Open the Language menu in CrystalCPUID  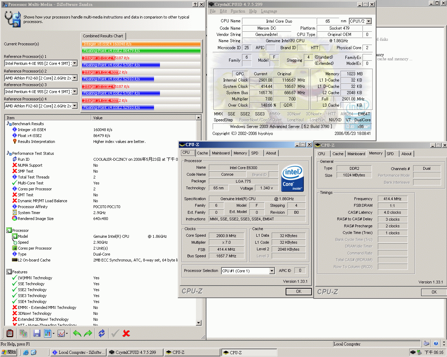[x=269, y=12]
